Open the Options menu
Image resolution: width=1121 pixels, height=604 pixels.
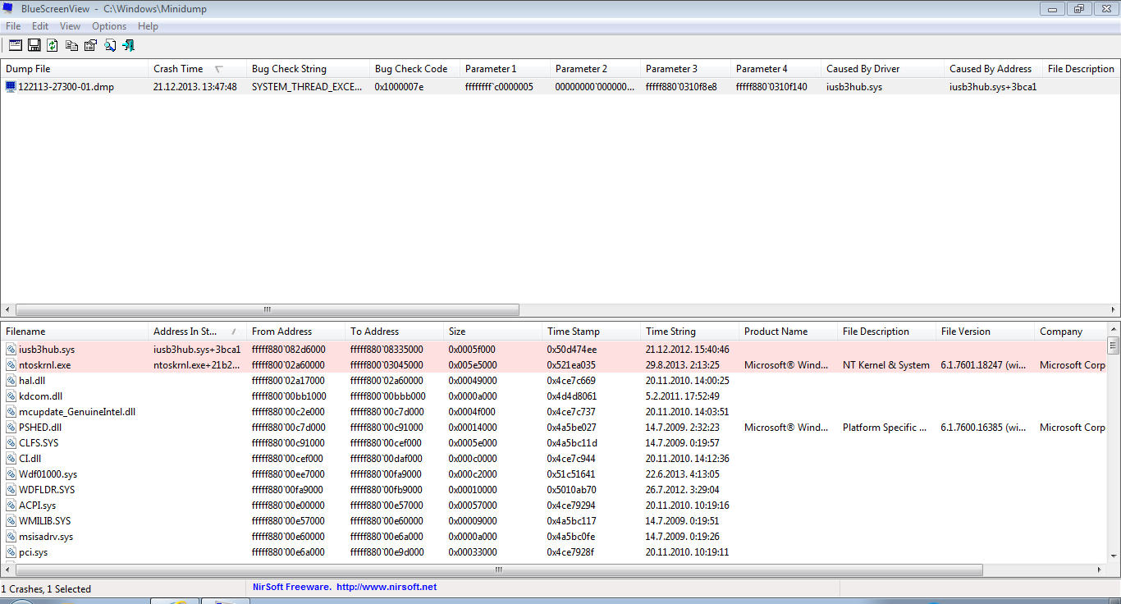(x=108, y=26)
